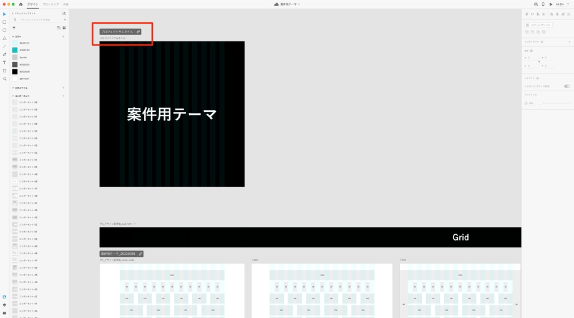Click the opacity slider handle
Viewport: 574px width, 318px height.
pyautogui.click(x=541, y=103)
